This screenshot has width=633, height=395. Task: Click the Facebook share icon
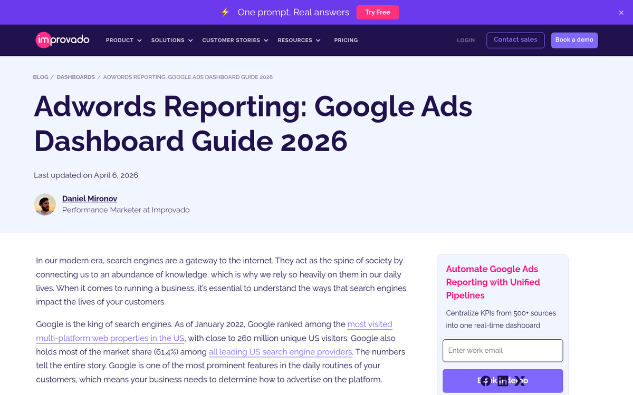[x=485, y=381]
